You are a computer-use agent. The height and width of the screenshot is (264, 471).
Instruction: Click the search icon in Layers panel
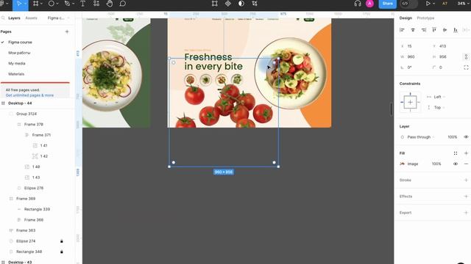(3, 18)
